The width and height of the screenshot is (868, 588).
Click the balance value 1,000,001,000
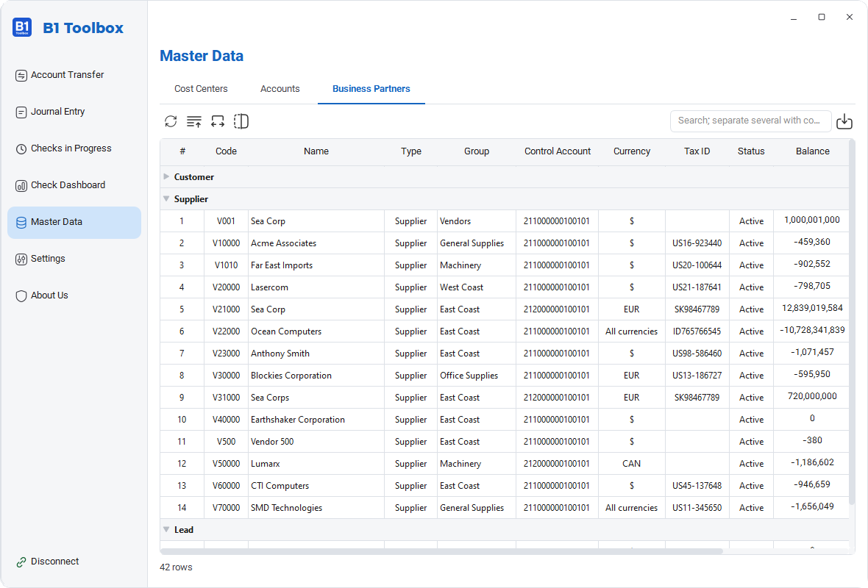pyautogui.click(x=812, y=220)
